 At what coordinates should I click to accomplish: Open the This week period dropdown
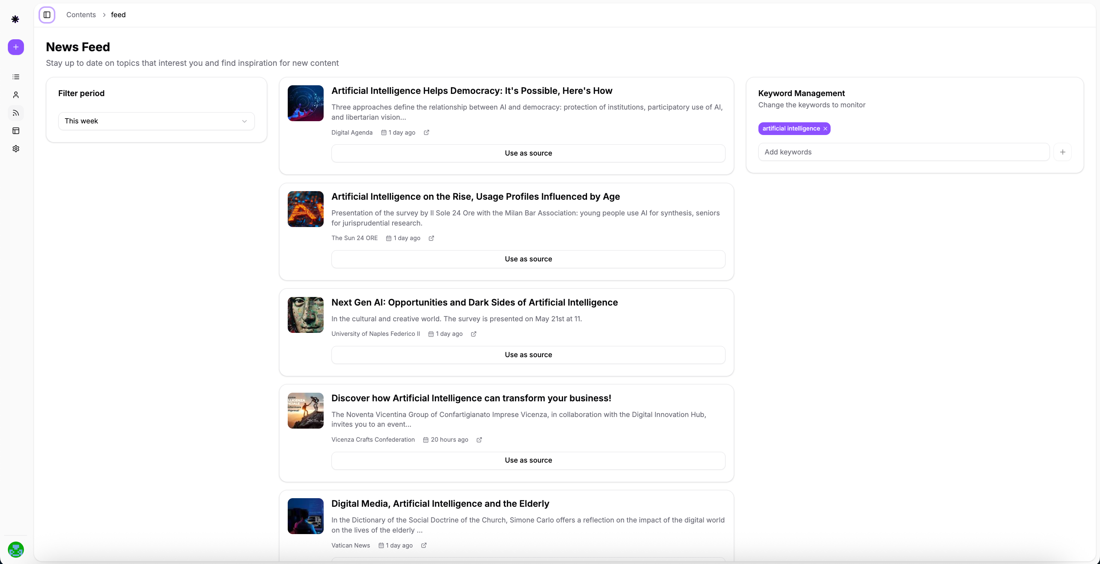[156, 121]
